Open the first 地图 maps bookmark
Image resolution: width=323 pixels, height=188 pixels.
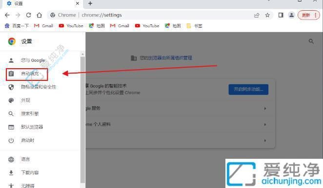97,26
